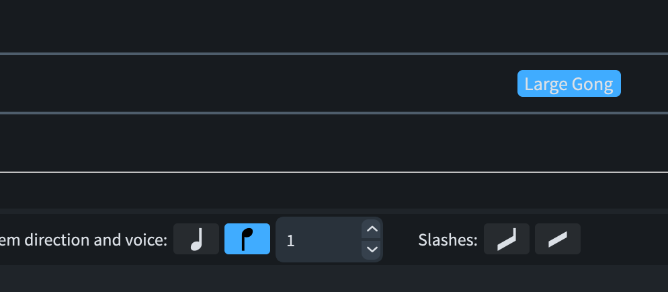Click the empty area above the top gray line
Image resolution: width=668 pixels, height=292 pixels.
point(336,26)
